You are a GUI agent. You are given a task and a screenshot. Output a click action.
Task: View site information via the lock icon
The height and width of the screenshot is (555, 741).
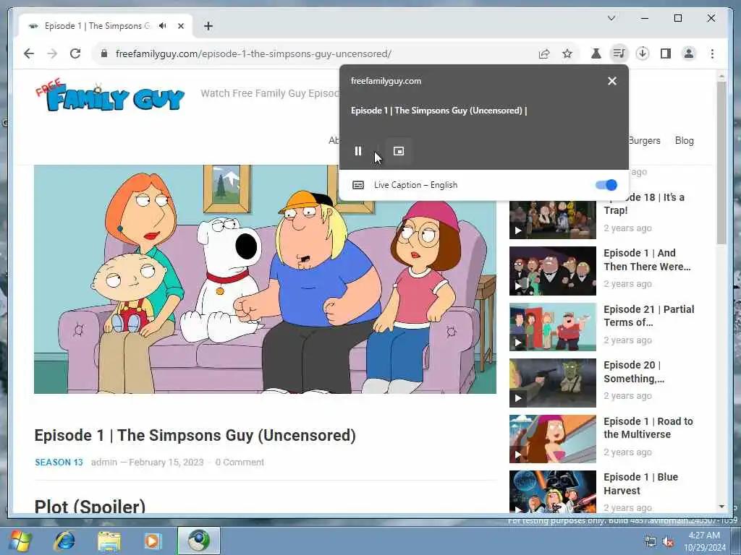click(x=104, y=53)
